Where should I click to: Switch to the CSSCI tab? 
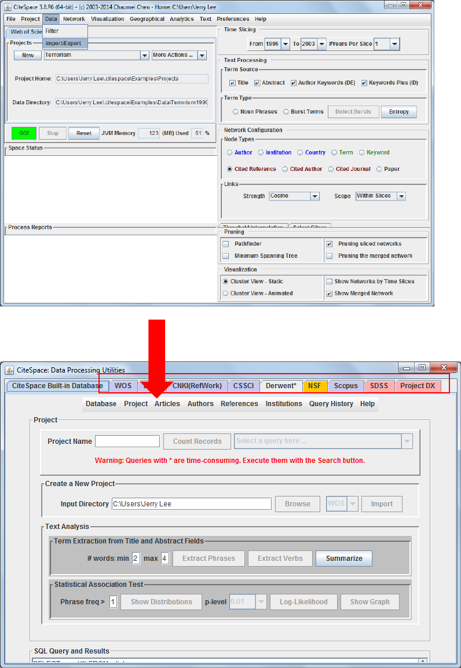pos(243,386)
